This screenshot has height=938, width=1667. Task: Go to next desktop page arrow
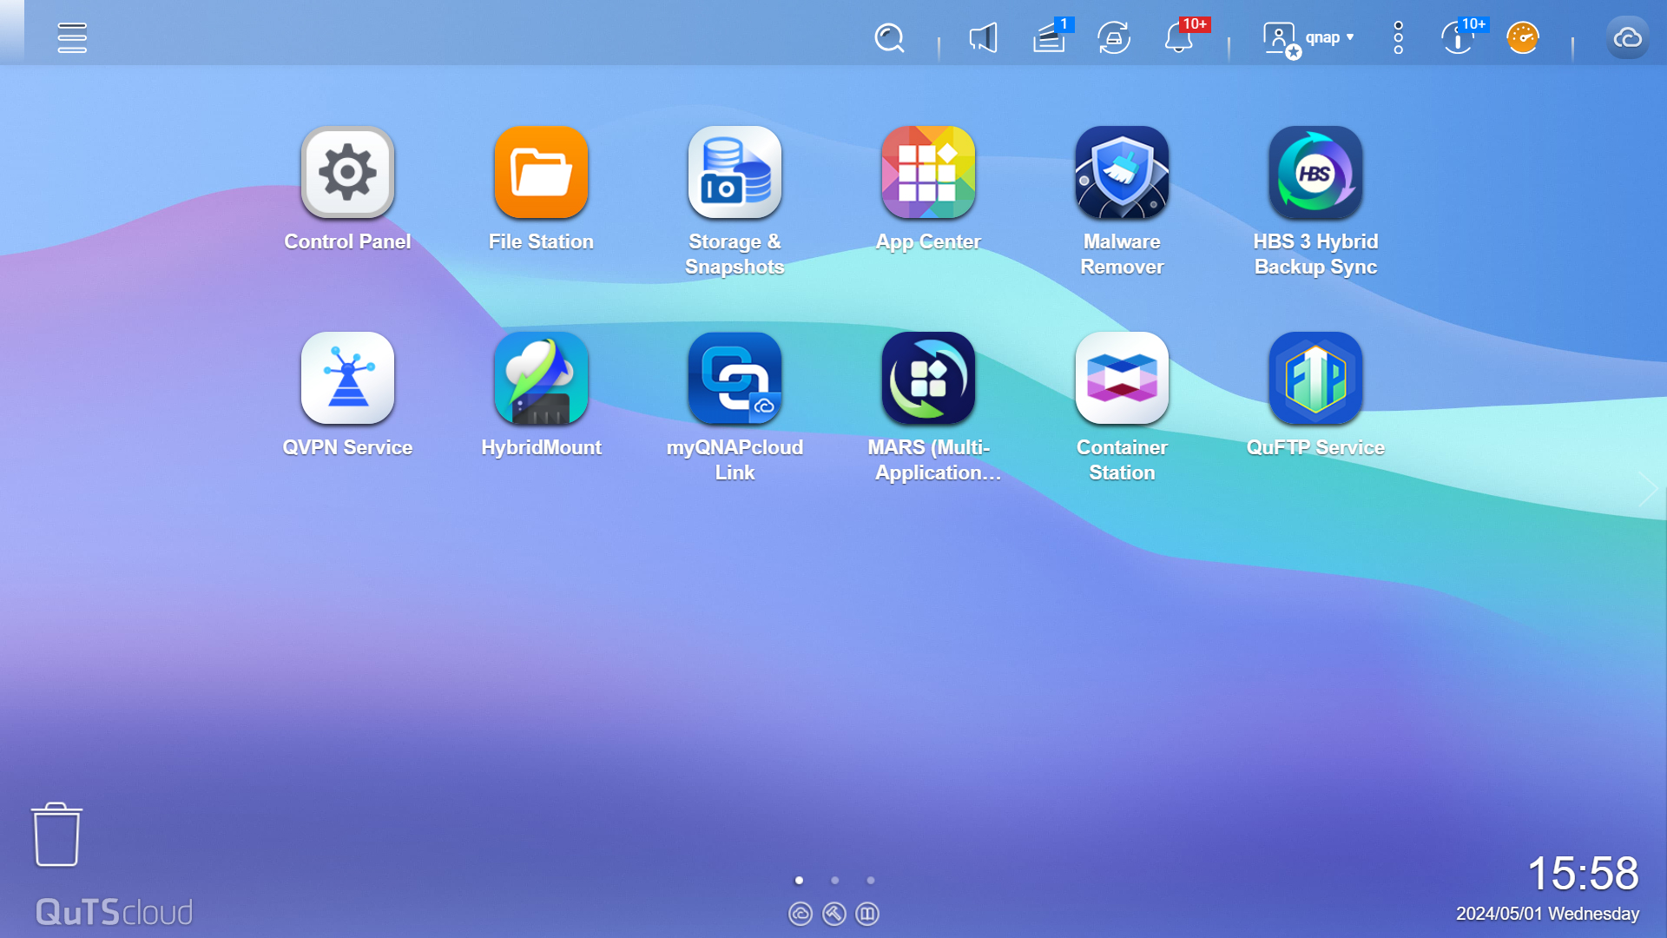click(1647, 490)
